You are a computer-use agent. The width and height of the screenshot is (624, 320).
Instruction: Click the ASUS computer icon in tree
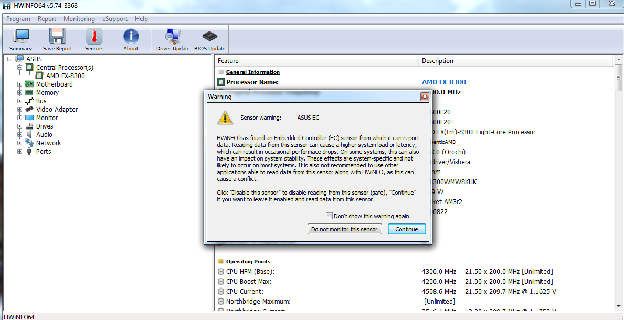(x=20, y=59)
